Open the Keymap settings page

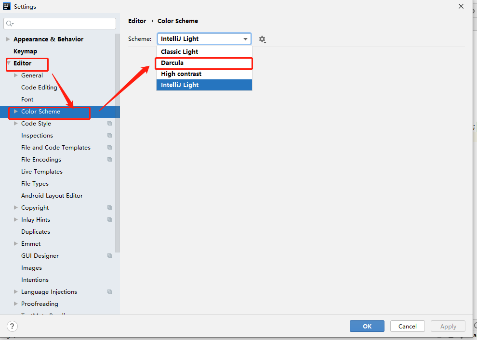[25, 51]
